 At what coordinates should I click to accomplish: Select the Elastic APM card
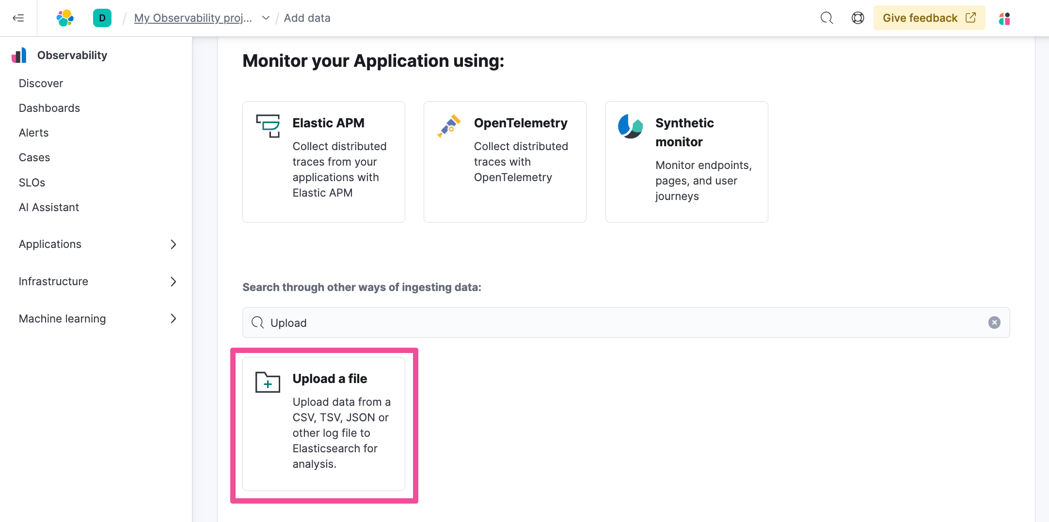click(x=324, y=162)
